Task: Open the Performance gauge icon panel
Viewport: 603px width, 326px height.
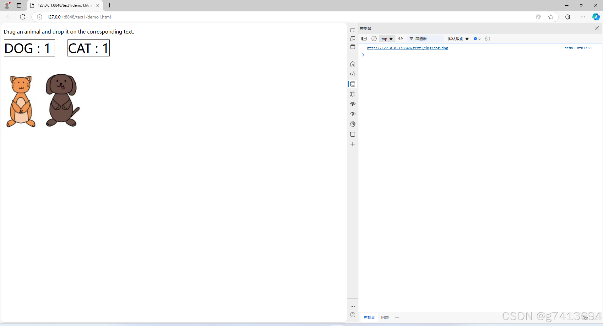Action: point(353,114)
